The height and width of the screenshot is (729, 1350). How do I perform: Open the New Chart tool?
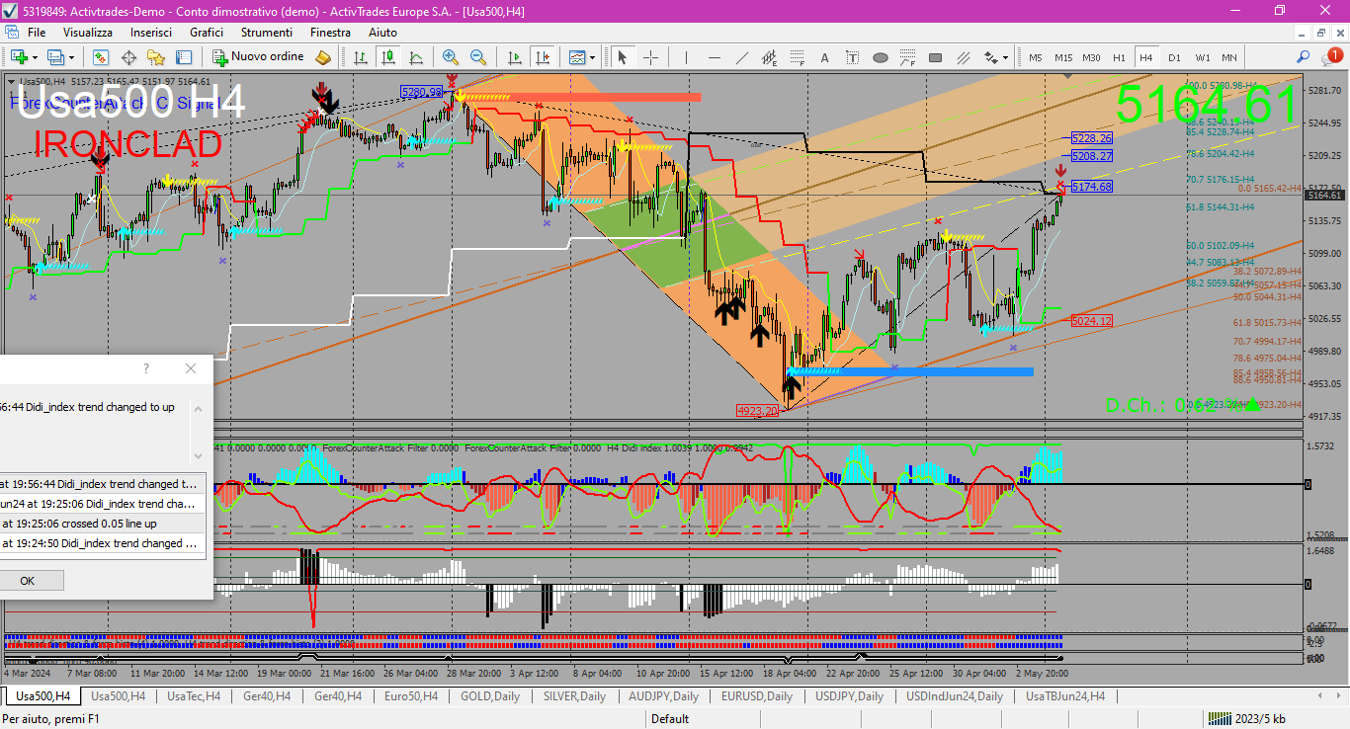19,57
